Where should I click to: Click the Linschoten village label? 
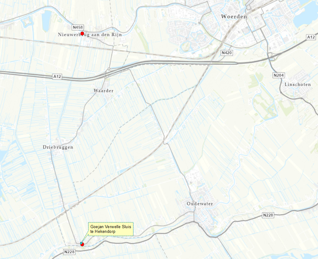[298, 85]
